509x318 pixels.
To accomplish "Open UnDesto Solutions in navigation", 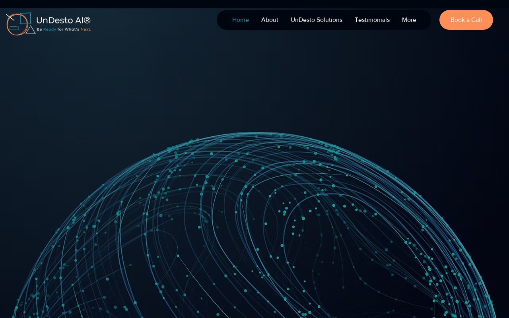I will click(x=317, y=20).
